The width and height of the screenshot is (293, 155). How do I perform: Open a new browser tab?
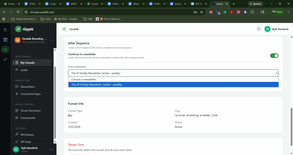(x=234, y=4)
